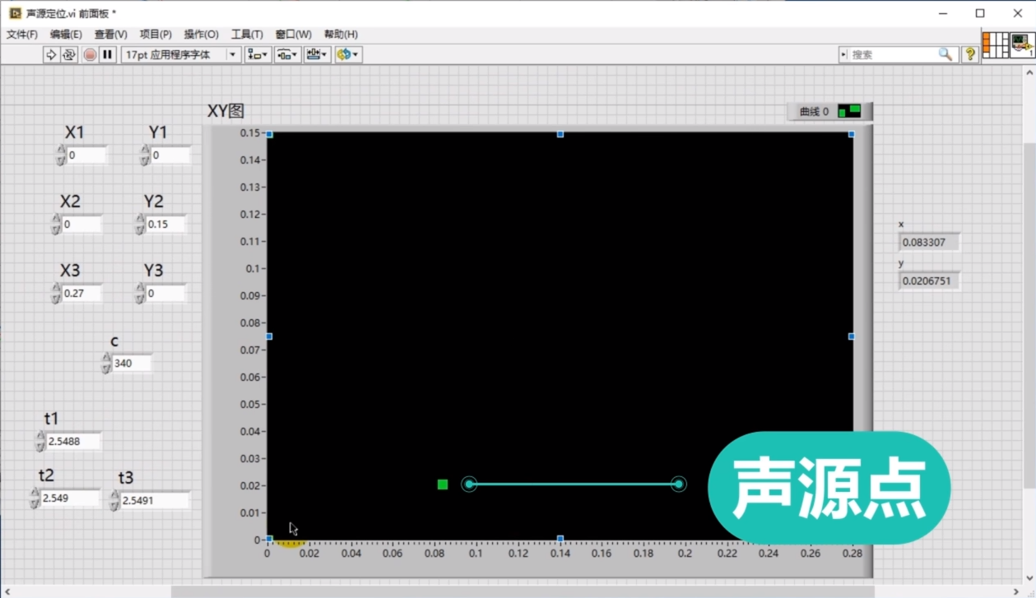Screen dimensions: 1036x598
Task: Toggle the Pause button in toolbar
Action: pyautogui.click(x=108, y=54)
